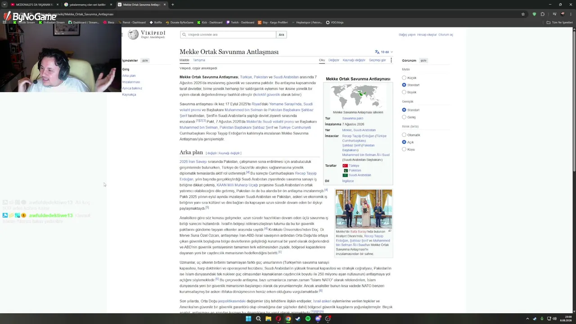Open the browser extensions puzzle icon

(543, 14)
